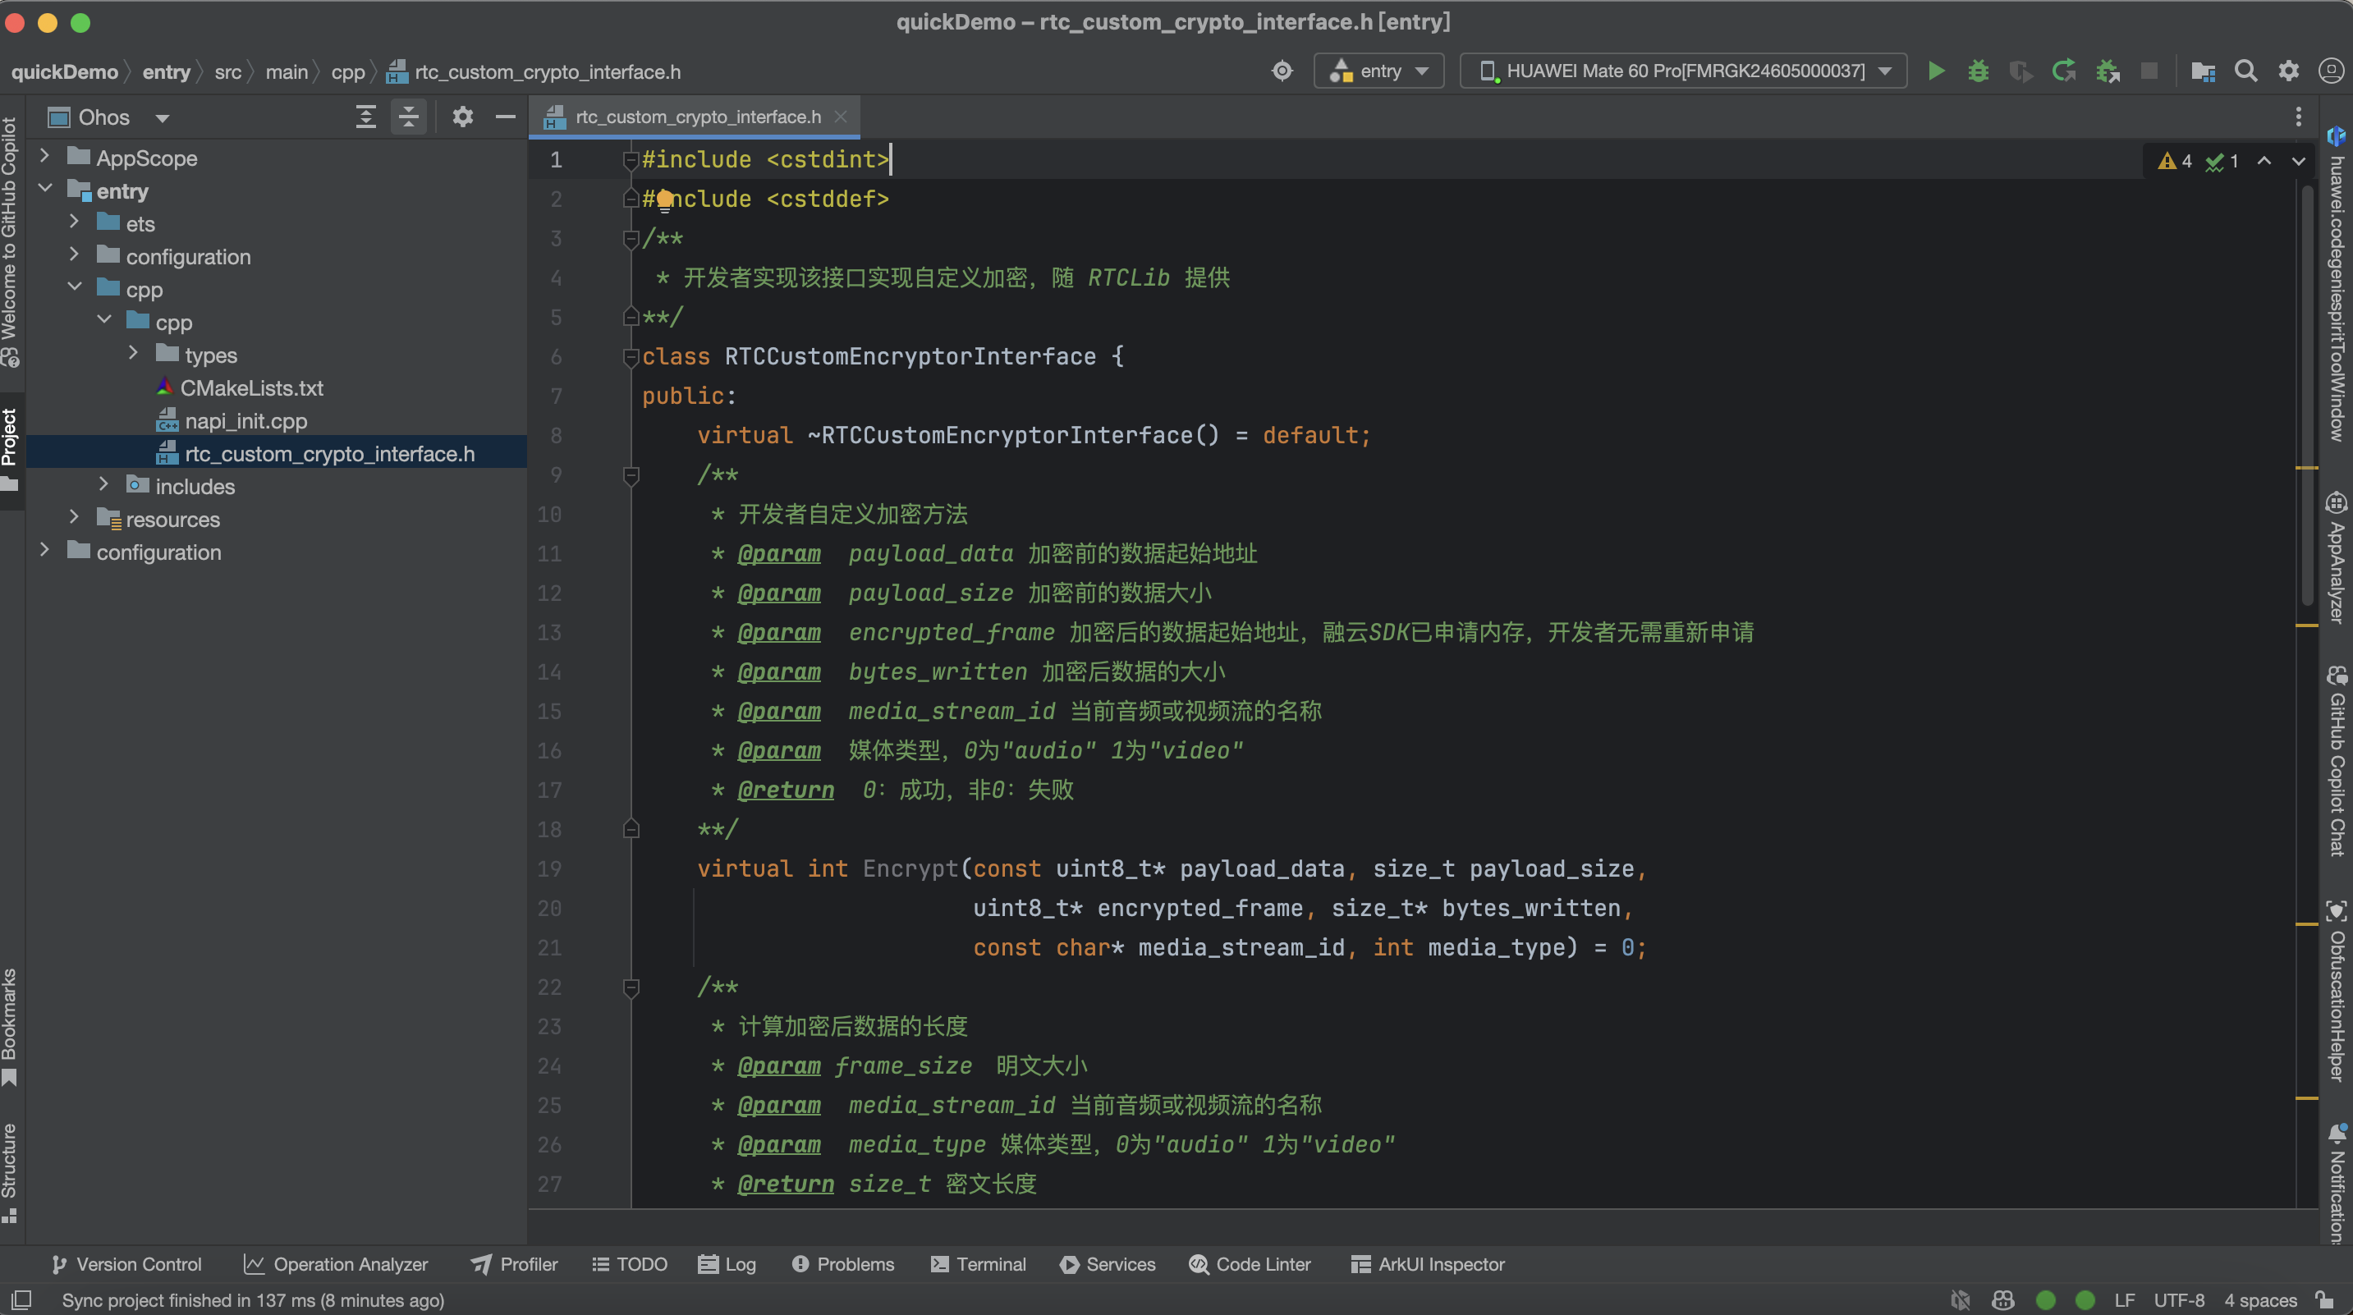Click the 4 spaces indent setting
The height and width of the screenshot is (1315, 2353).
(x=2260, y=1300)
